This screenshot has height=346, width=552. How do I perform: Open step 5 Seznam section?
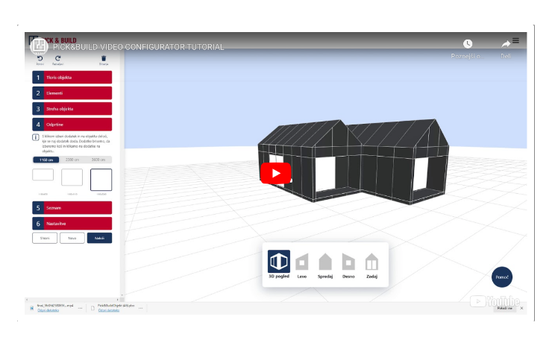click(72, 207)
